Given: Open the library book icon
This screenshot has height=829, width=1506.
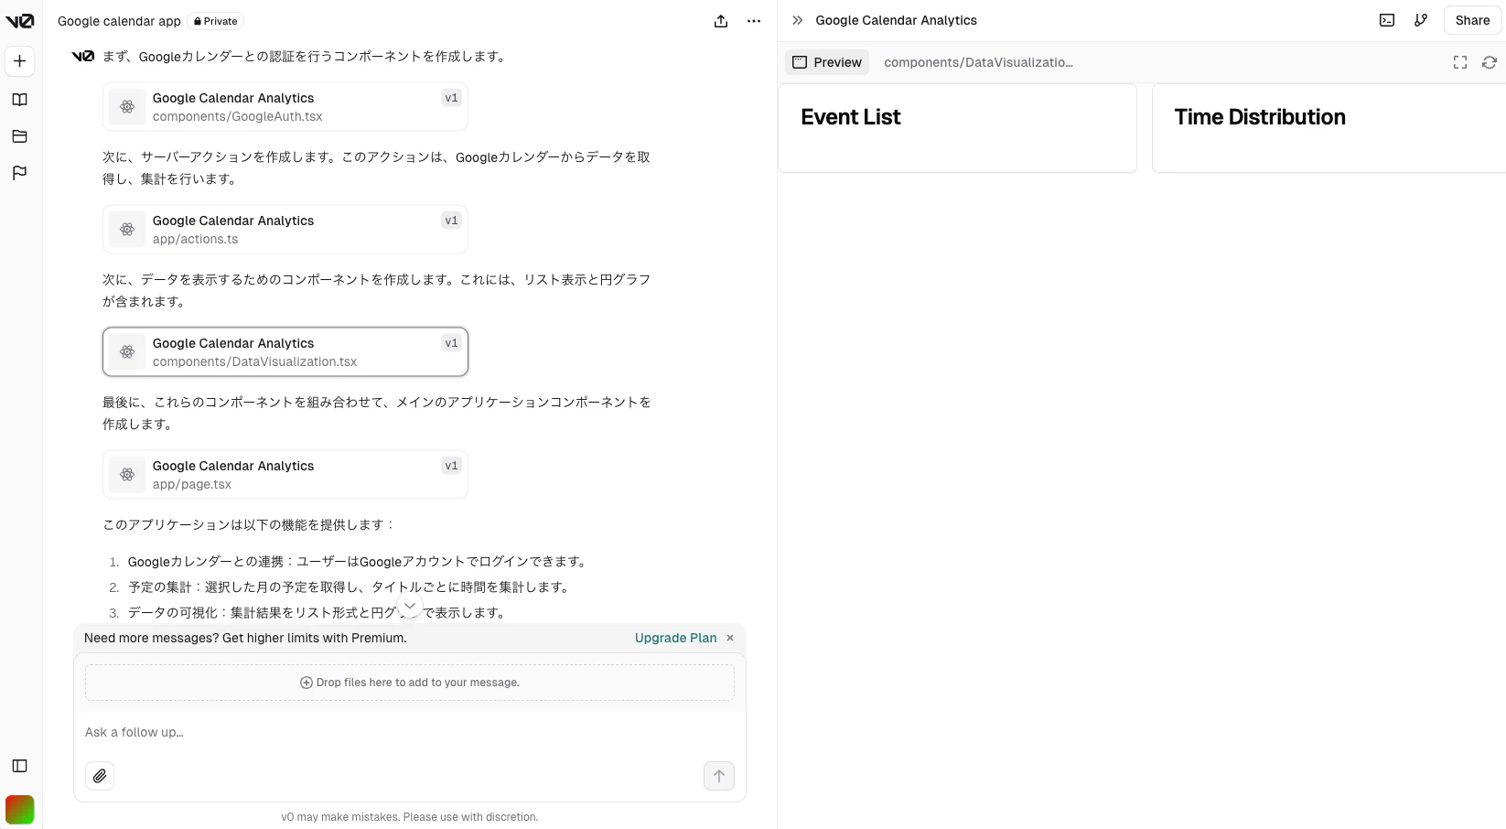Looking at the screenshot, I should [19, 100].
